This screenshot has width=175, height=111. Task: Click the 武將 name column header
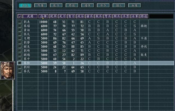(x=30, y=16)
